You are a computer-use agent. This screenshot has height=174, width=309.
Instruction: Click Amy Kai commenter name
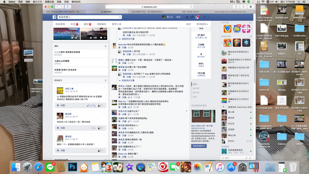(122, 45)
